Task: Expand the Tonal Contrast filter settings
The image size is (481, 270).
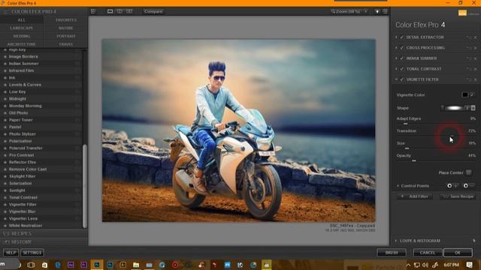Action: tap(396, 69)
